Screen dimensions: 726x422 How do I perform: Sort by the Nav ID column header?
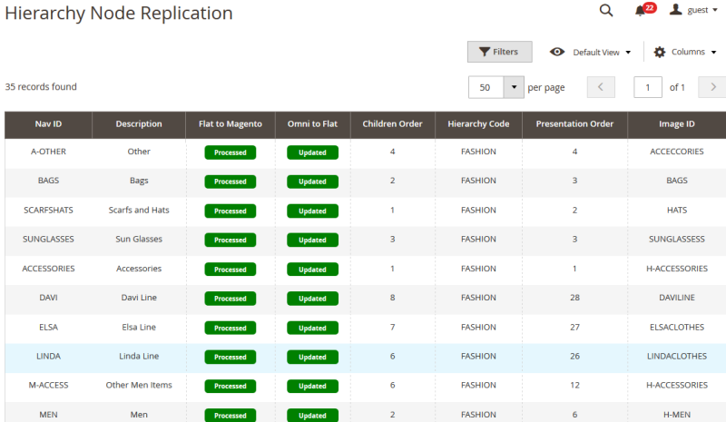point(48,124)
